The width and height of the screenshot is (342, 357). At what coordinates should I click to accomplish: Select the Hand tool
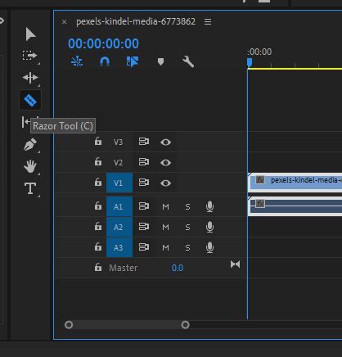pos(30,166)
